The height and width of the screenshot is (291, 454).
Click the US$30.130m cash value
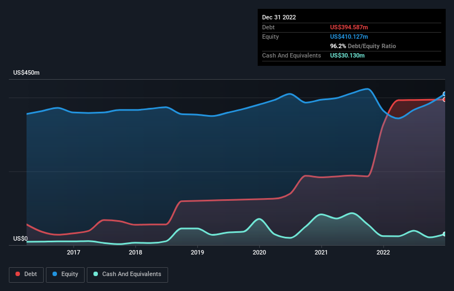click(347, 55)
